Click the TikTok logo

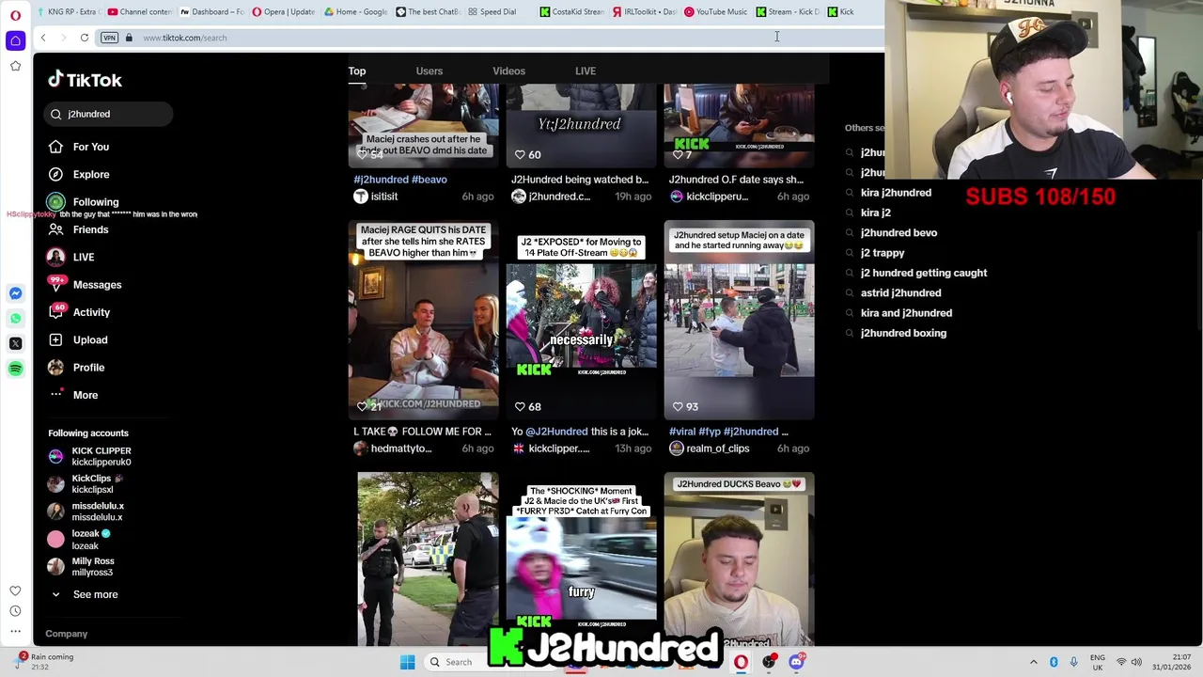pos(85,80)
